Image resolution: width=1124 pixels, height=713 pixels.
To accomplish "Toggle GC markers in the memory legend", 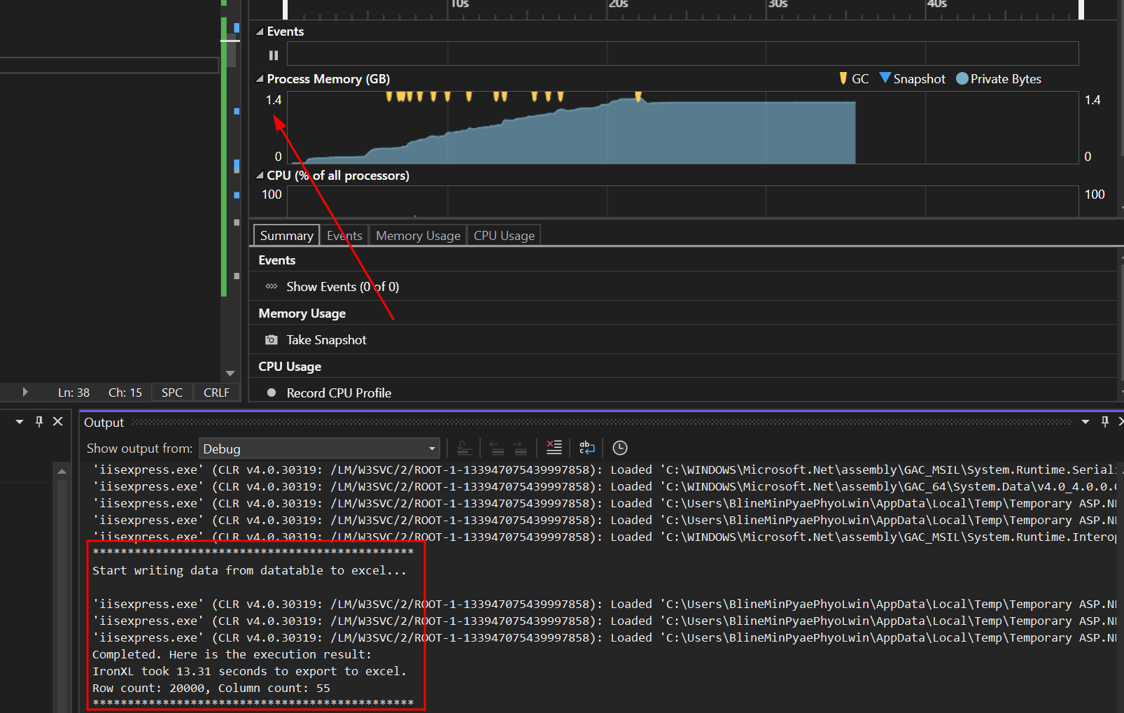I will [853, 78].
